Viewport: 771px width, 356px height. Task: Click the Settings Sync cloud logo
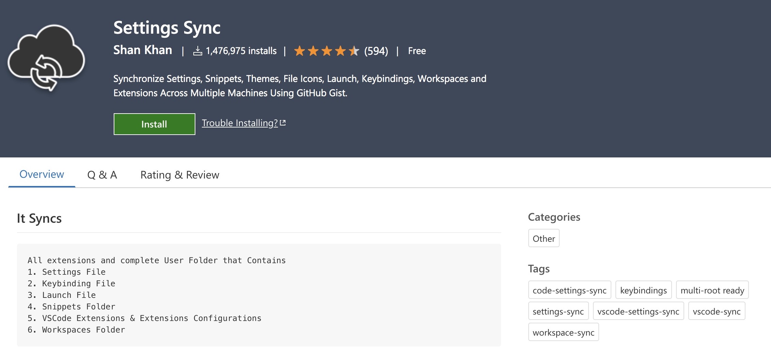click(x=47, y=58)
